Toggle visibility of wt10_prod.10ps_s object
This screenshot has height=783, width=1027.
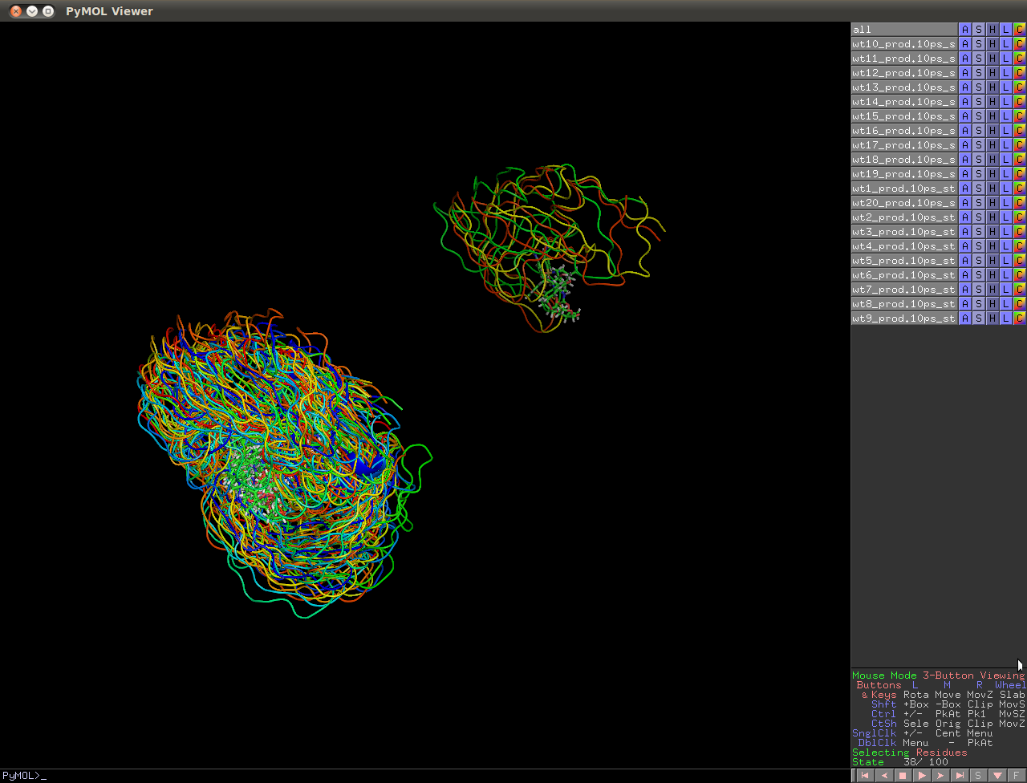[x=904, y=44]
